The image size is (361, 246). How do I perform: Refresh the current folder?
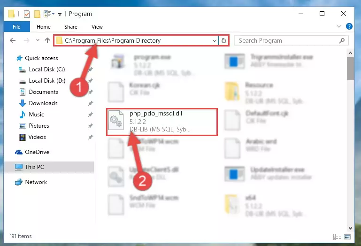click(224, 41)
